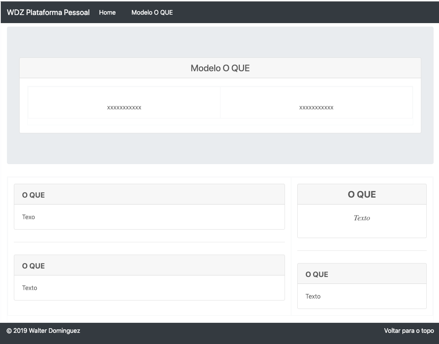This screenshot has height=344, width=439.
Task: Click the empty row beneath the xxxxxxxxxxx cells
Action: pyautogui.click(x=220, y=122)
